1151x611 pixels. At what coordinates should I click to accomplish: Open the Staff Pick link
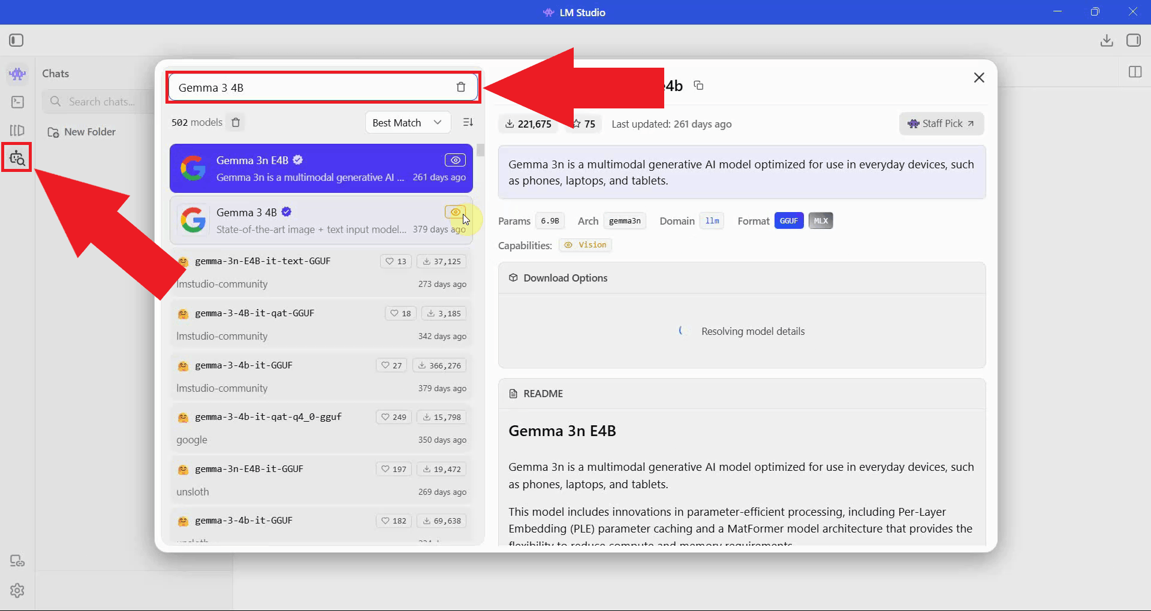pyautogui.click(x=941, y=123)
